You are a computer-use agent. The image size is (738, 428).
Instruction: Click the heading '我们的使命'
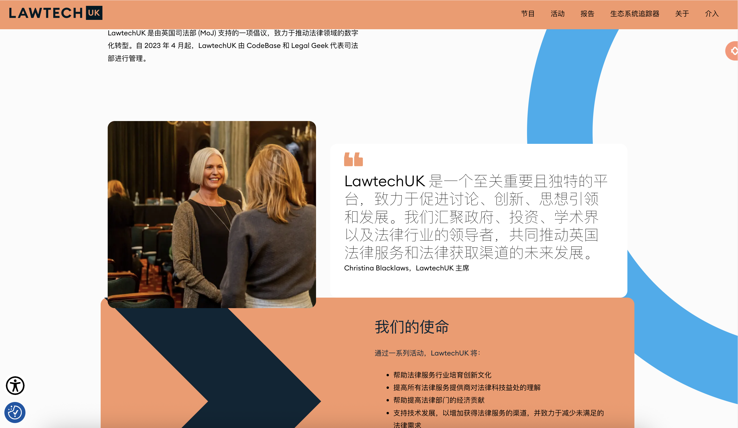(x=412, y=327)
